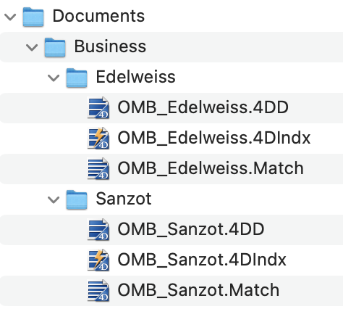Collapse the Edelweiss folder chevron
Image resolution: width=343 pixels, height=309 pixels.
point(54,78)
